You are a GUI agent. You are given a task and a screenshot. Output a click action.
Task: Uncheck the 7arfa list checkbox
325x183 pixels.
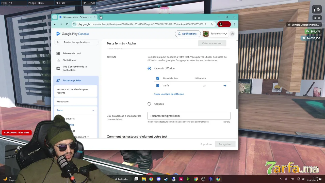[x=158, y=86]
